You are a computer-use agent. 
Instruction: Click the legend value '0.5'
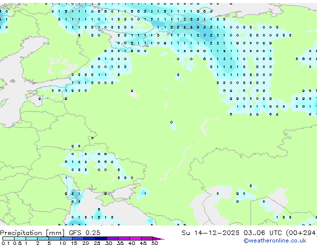pyautogui.click(x=17, y=243)
